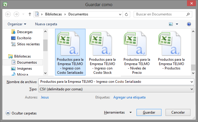This screenshot has height=122, width=198.
Task: Select Documentos in the navigation tree
Action: point(27,62)
